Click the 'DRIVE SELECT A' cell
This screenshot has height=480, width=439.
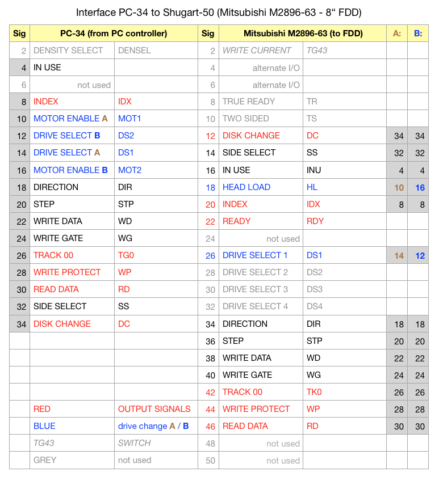click(72, 153)
